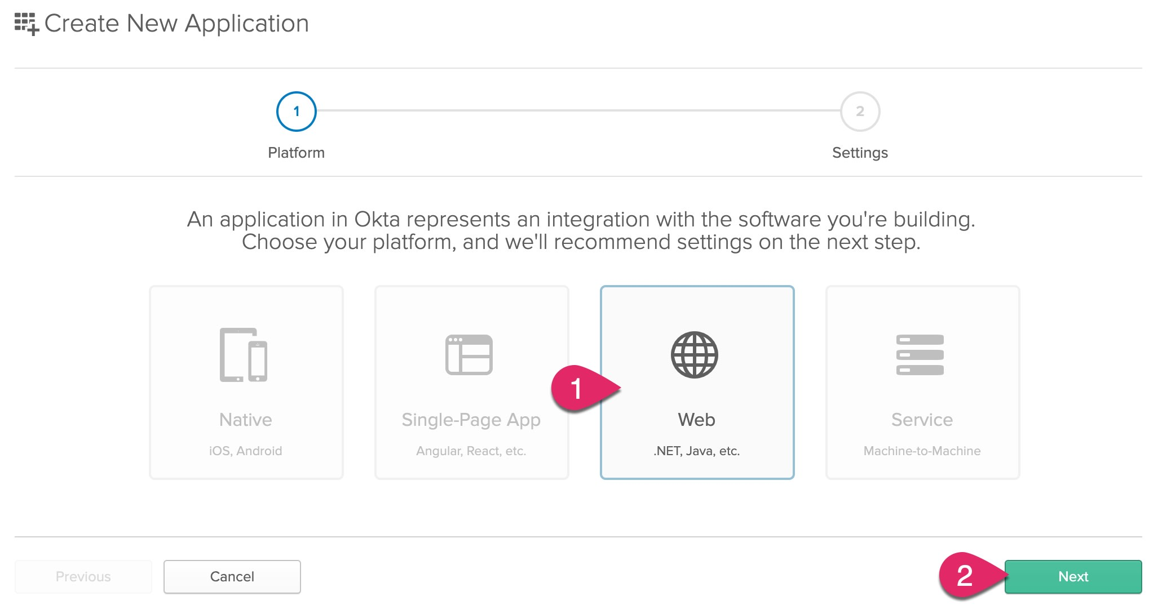Screen dimensions: 1149x605
Task: Click the 'iOS, Android' subtitle text
Action: click(246, 451)
